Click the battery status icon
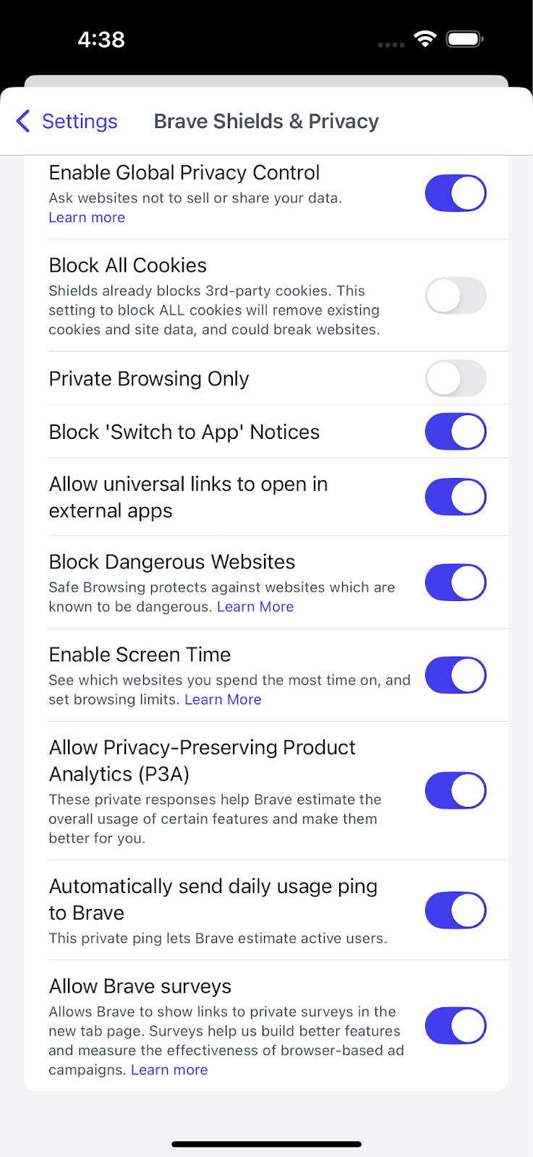Viewport: 533px width, 1157px height. 464,39
